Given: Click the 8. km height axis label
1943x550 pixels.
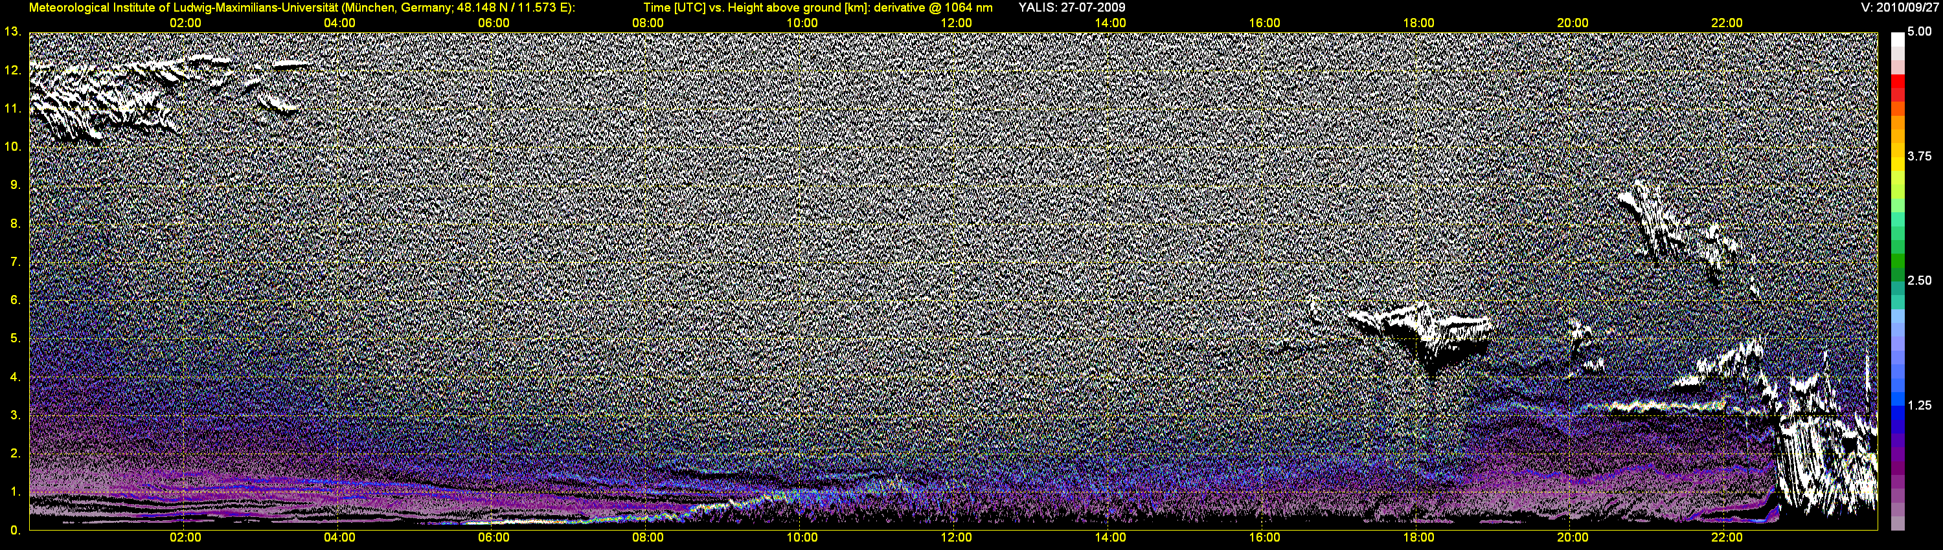Looking at the screenshot, I should tap(15, 224).
